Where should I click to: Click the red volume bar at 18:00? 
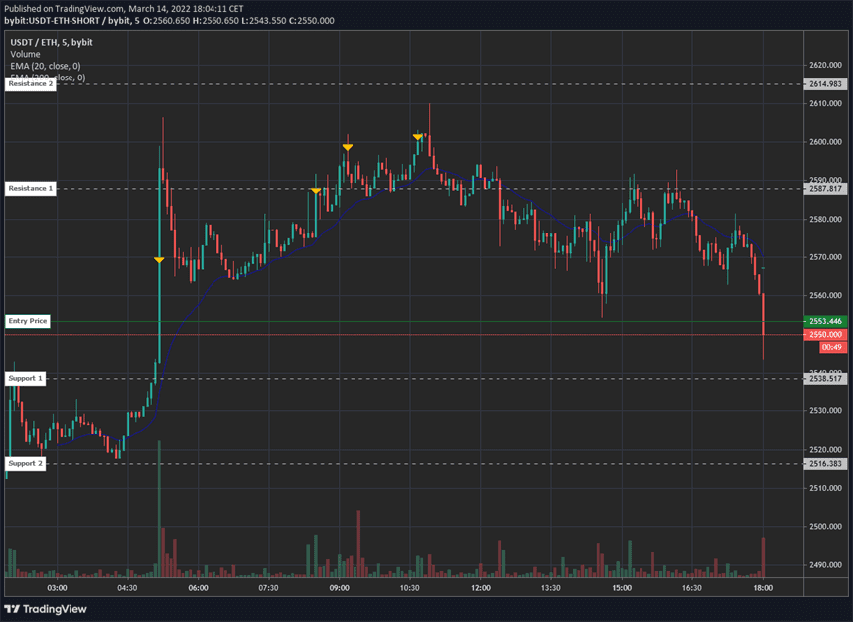(764, 557)
